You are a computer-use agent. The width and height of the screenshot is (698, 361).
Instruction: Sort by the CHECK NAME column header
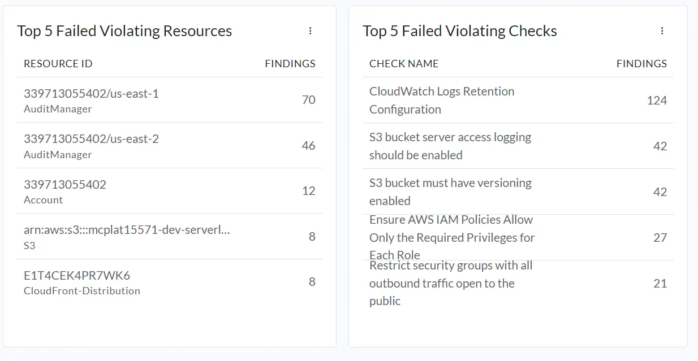pos(404,63)
